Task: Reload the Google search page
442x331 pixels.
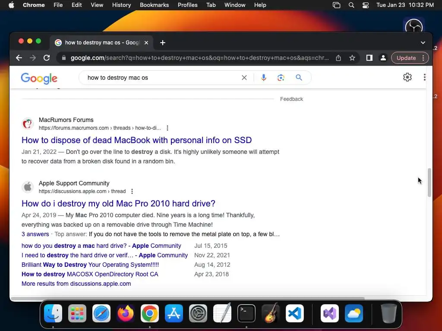Action: [47, 58]
